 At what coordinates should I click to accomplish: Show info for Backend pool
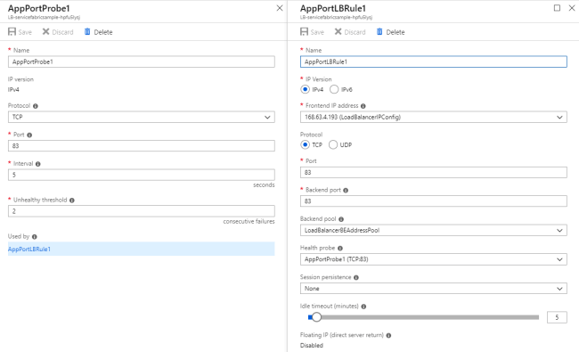[x=341, y=219]
